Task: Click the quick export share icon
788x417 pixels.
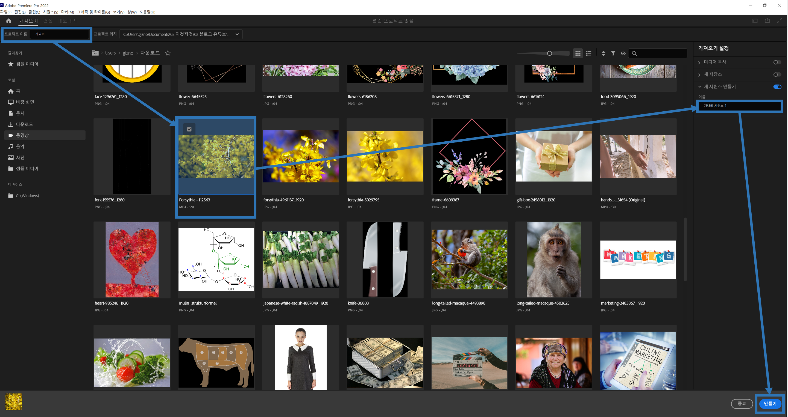Action: click(767, 20)
